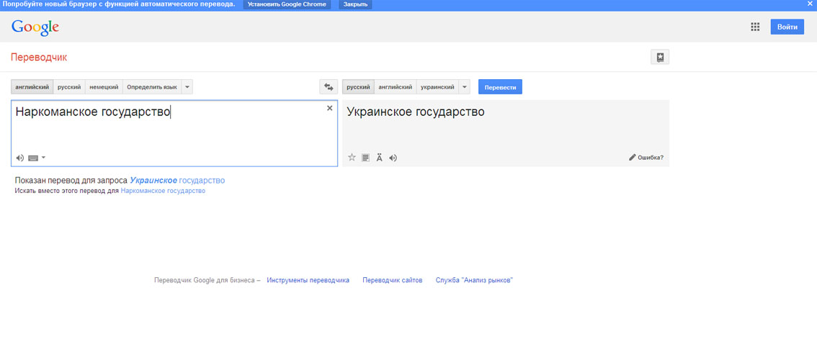Screen dimensions: 817x337
Task: Click the Переводчик Google для бизнеса text
Action: click(205, 280)
